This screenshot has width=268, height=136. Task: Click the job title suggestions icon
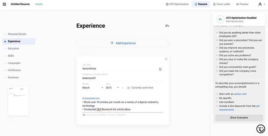pyautogui.click(x=160, y=69)
